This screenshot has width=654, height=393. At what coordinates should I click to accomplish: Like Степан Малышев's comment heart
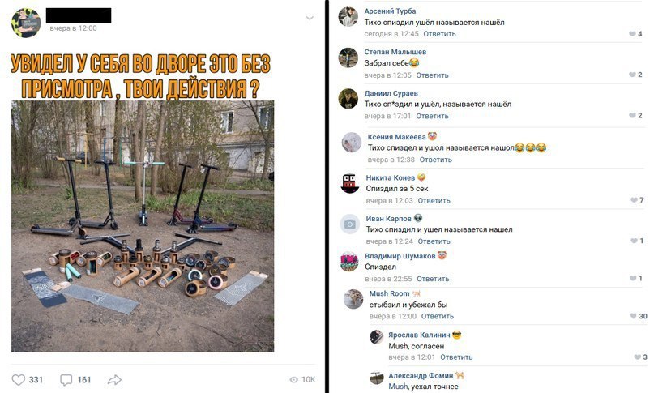[632, 75]
